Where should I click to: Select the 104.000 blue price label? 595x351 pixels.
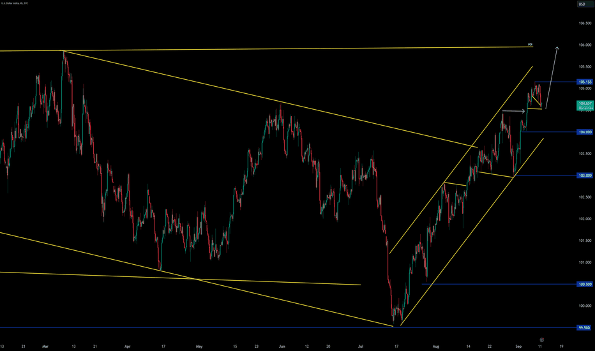585,132
